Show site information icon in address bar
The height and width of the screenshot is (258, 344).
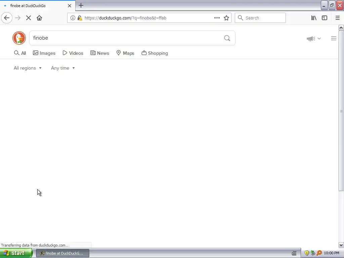73,18
